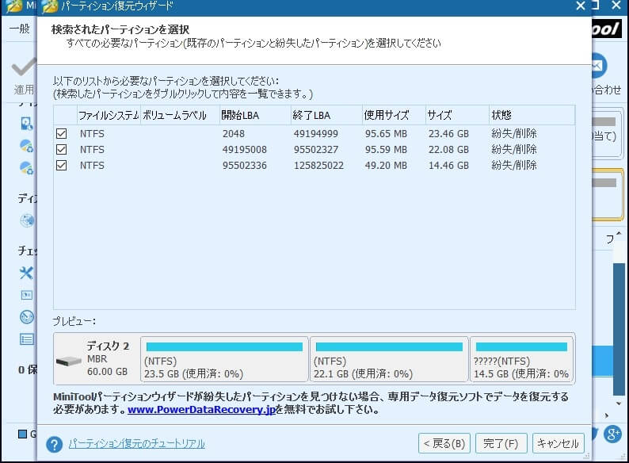629x463 pixels.
Task: Sort by the 終了LBA column header
Action: click(x=326, y=115)
